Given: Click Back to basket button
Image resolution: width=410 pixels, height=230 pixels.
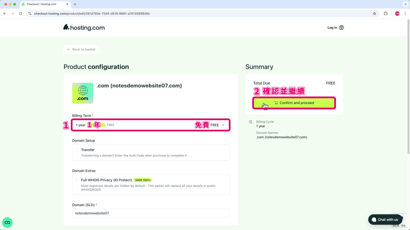Looking at the screenshot, I should 81,50.
